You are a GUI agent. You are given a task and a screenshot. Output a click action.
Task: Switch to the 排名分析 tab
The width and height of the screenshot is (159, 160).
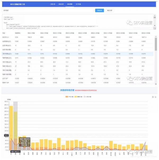61,5
